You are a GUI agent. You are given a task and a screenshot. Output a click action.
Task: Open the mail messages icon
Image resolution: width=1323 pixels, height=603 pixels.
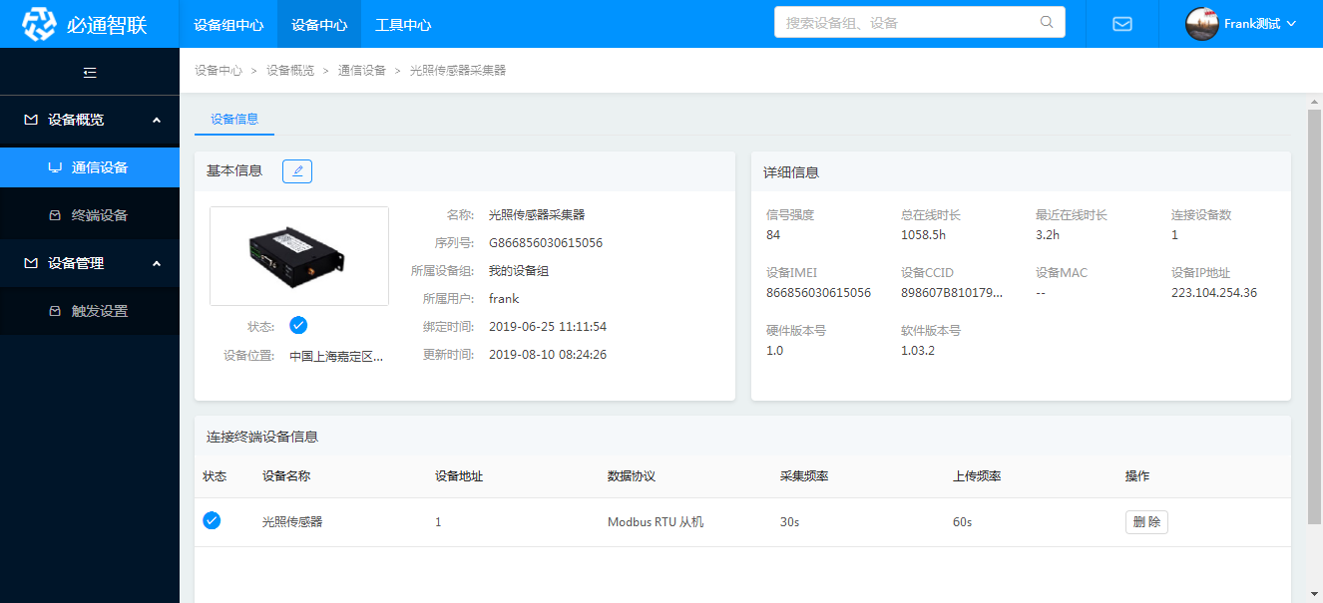[x=1122, y=24]
